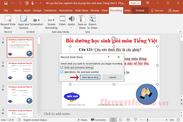The height and width of the screenshot is (122, 183).
Task: Click the Export to Video icon
Action: [x=92, y=19]
